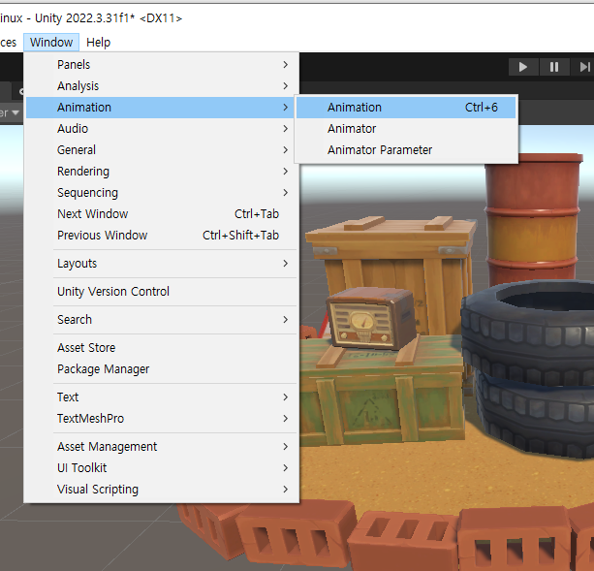Open the Text submenu

tap(161, 397)
